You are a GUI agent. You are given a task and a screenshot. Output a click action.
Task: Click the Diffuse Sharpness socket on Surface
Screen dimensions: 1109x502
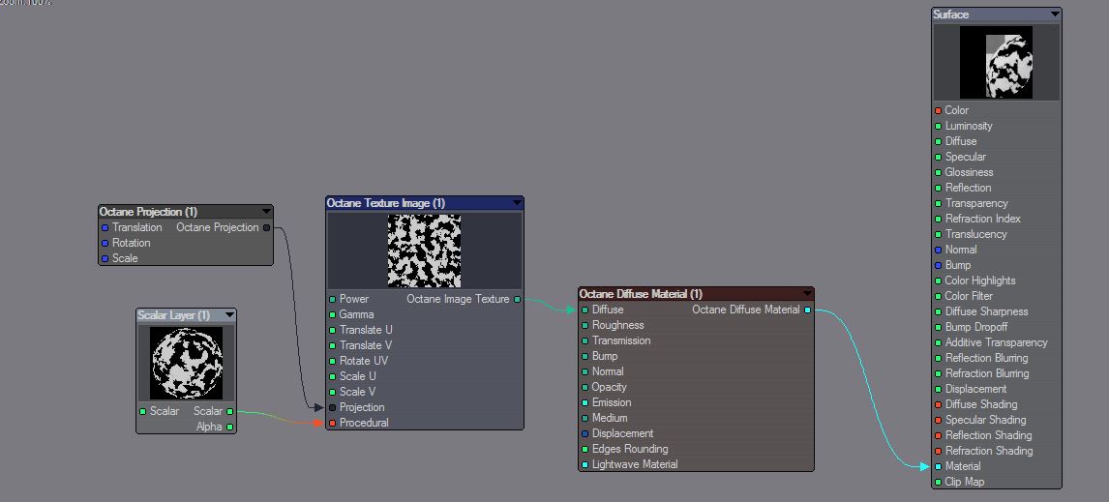[x=938, y=311]
